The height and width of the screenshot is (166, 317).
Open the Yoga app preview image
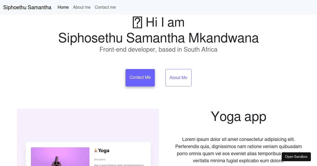(88, 124)
